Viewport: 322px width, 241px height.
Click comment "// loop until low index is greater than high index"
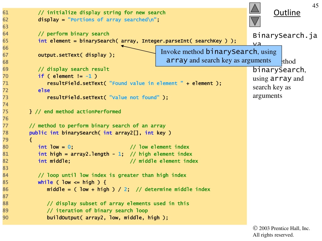point(112,175)
